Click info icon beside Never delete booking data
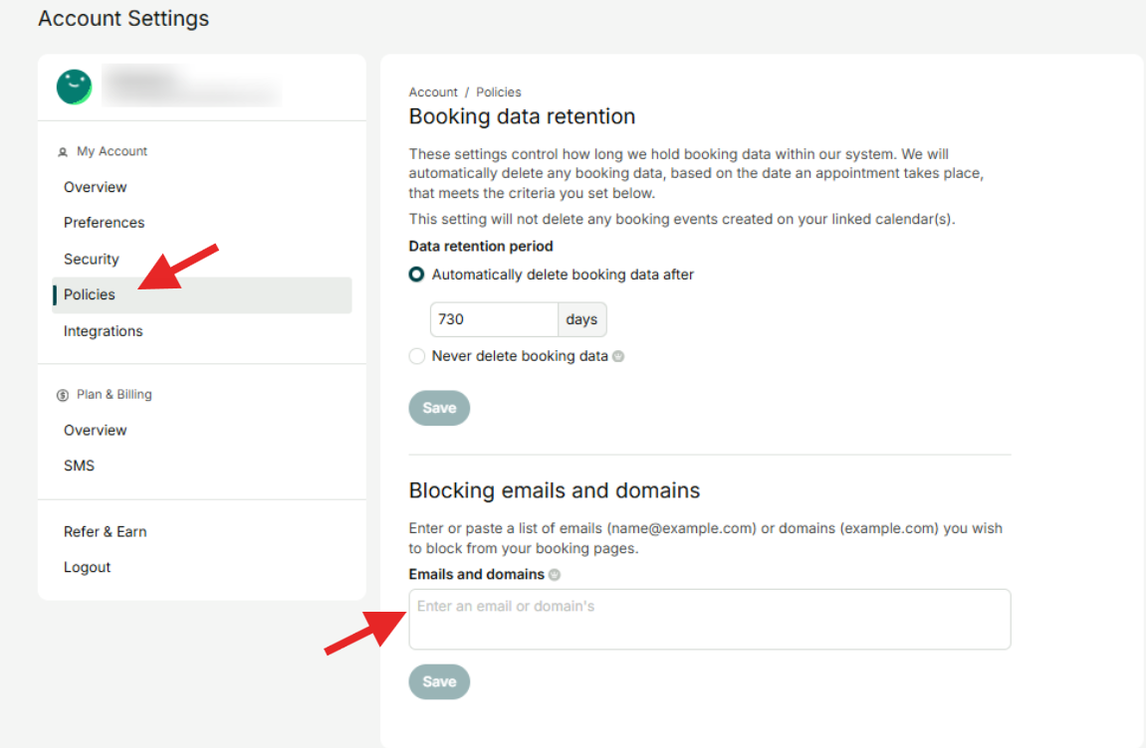 tap(618, 356)
